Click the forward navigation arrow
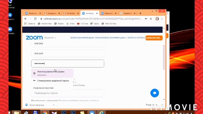Viewport: 203px width, 114px height. coord(30,19)
